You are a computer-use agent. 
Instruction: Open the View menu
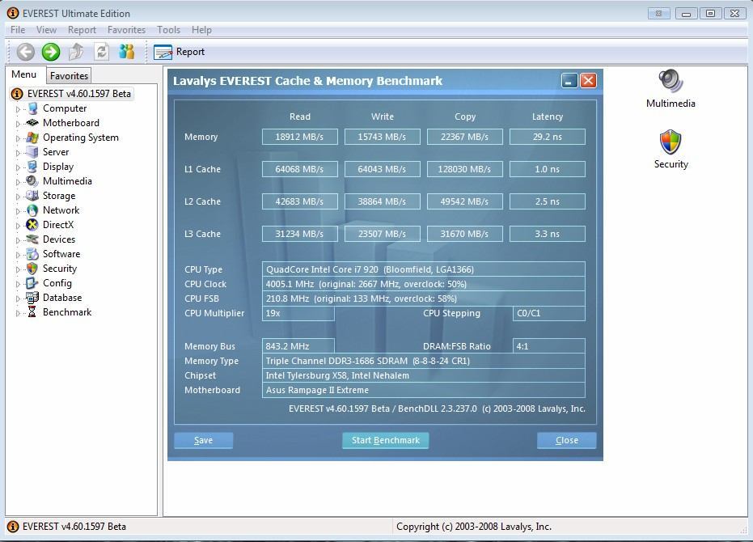pos(46,30)
